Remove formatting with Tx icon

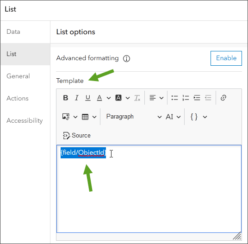(137, 98)
